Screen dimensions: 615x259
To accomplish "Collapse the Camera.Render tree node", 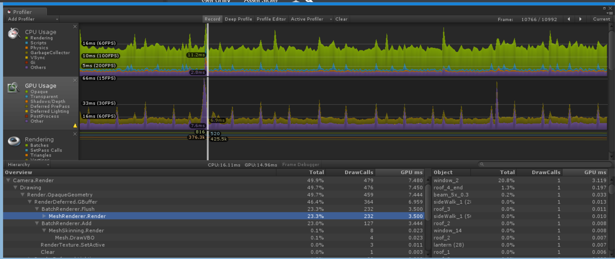I will click(8, 181).
